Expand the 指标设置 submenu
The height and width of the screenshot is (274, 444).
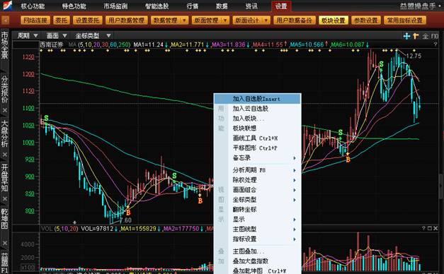click(295, 239)
